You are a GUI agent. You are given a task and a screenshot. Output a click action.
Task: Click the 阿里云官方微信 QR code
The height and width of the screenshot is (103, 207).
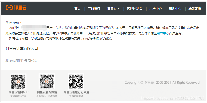pyautogui.click(x=47, y=81)
